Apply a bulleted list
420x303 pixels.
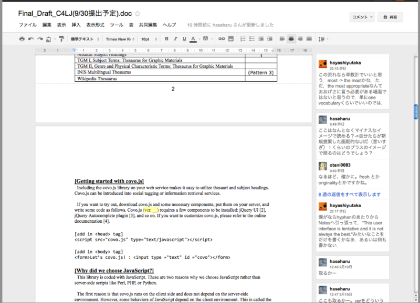(x=252, y=39)
